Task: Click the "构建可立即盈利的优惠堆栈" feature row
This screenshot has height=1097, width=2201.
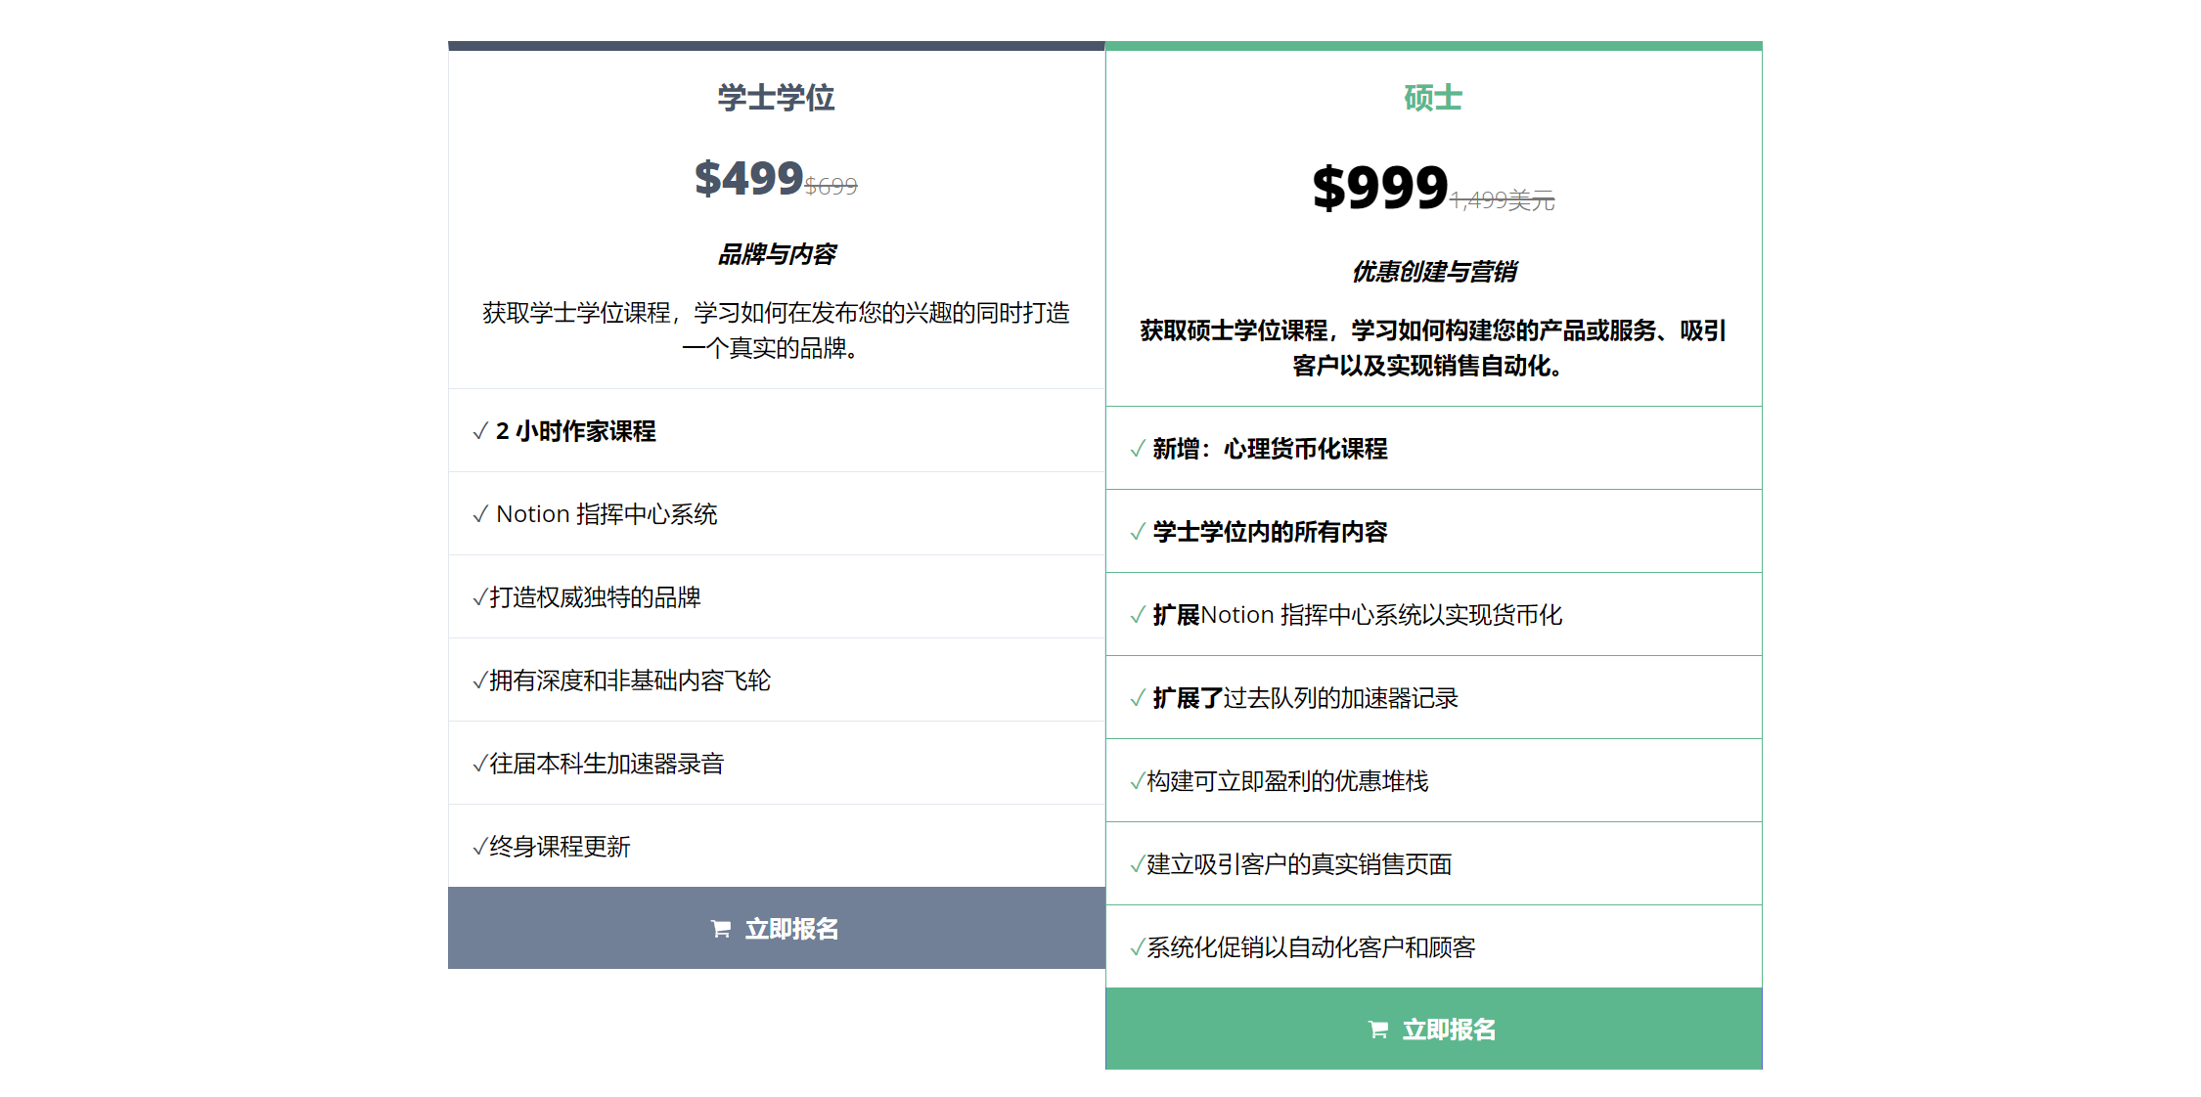Action: (x=1287, y=781)
